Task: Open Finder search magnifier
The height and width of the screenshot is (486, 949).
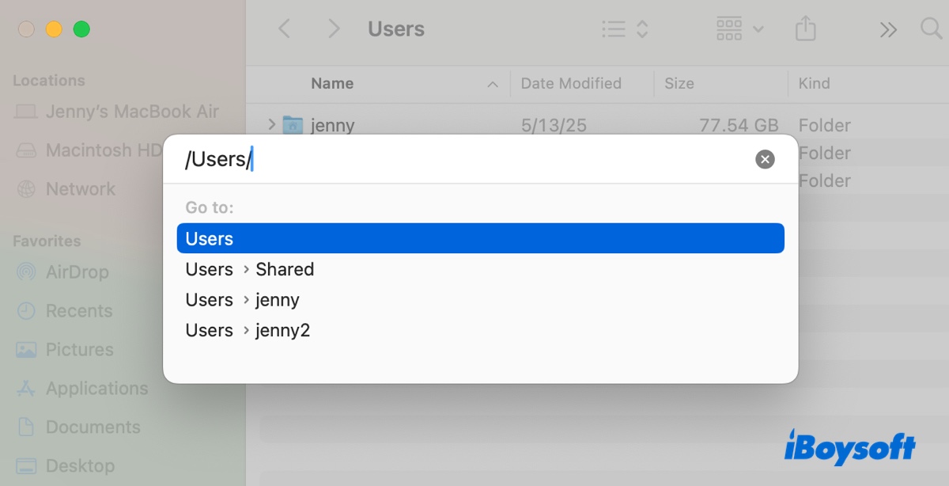Action: (931, 29)
